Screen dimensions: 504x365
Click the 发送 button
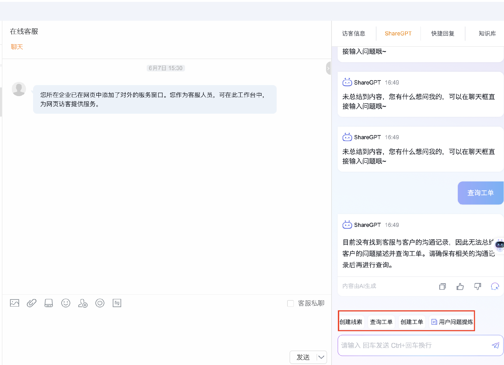click(x=303, y=357)
